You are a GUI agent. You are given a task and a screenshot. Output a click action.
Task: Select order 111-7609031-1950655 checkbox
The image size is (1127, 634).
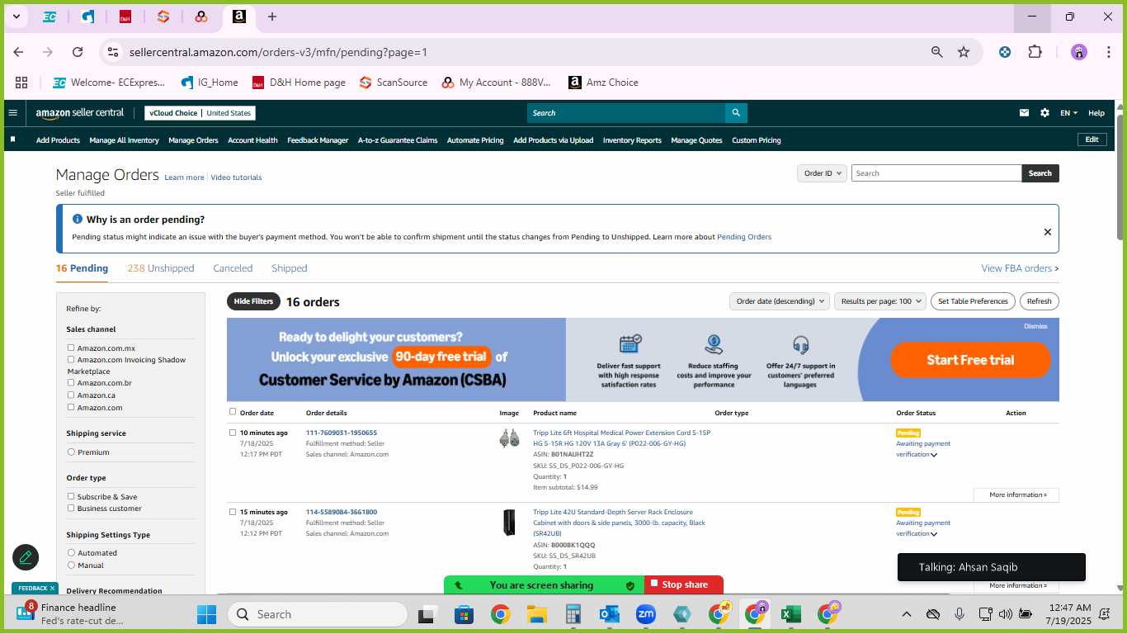tap(233, 433)
